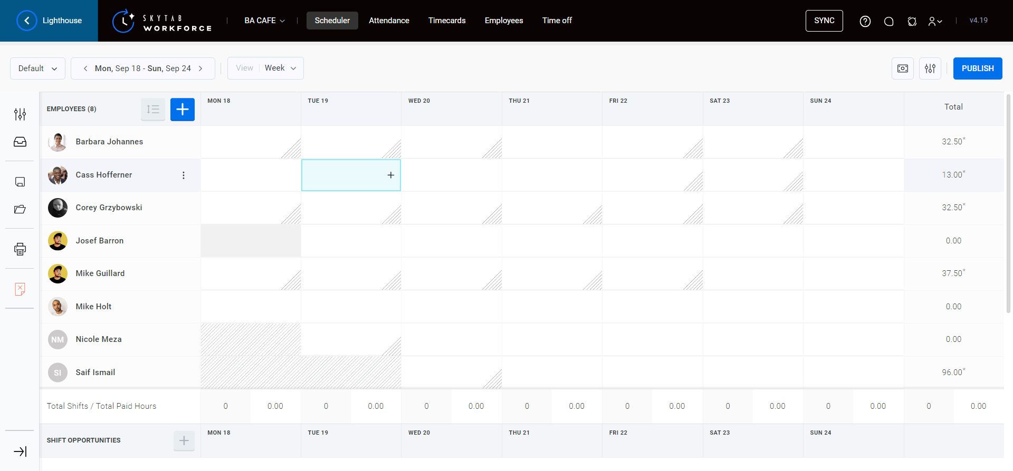Image resolution: width=1013 pixels, height=471 pixels.
Task: Click the inbox tray icon in sidebar
Action: click(x=20, y=142)
